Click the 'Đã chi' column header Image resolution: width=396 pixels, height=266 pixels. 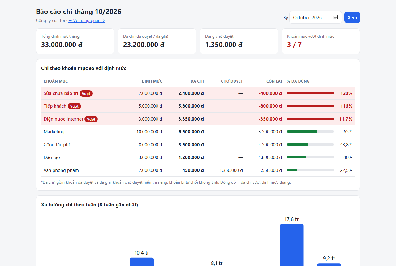pos(197,81)
